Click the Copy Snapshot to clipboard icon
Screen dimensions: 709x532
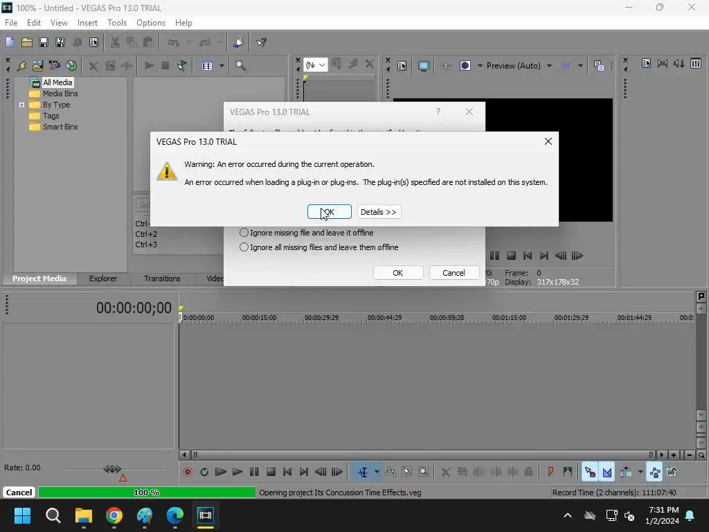pos(599,66)
